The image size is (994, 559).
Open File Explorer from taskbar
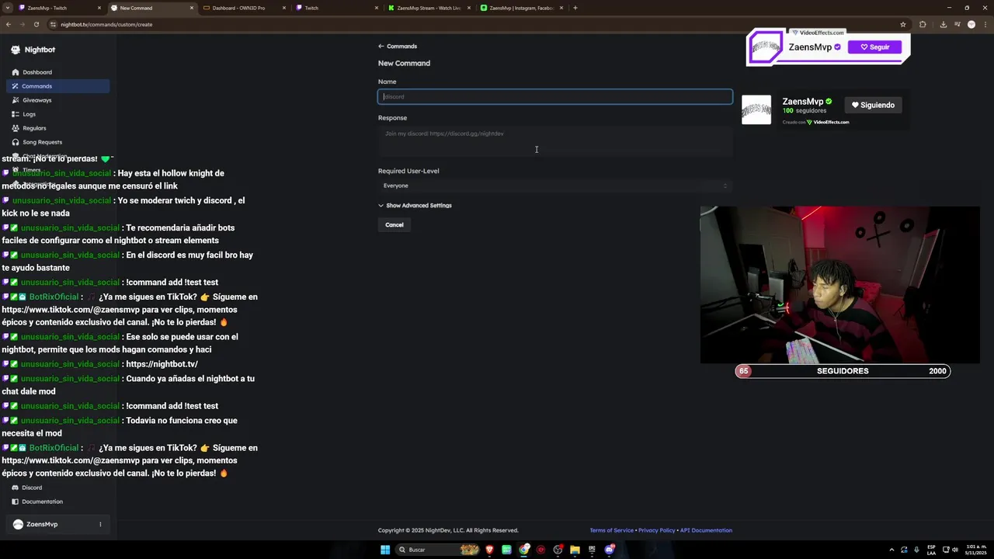pyautogui.click(x=575, y=550)
